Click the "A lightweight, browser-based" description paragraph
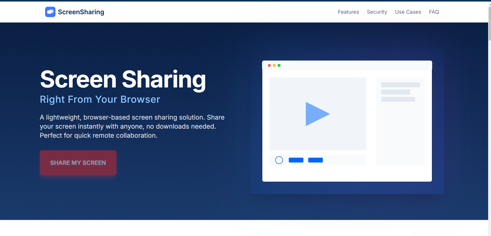Viewport: 491px width, 236px height. click(x=132, y=126)
